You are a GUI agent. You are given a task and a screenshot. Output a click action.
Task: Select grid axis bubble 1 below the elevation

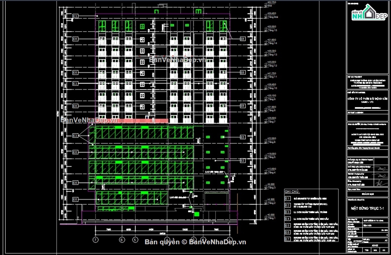coord(229,240)
